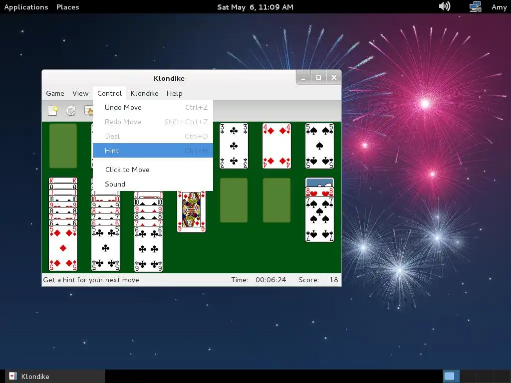Open the Help menu
This screenshot has height=383, width=511.
(174, 93)
